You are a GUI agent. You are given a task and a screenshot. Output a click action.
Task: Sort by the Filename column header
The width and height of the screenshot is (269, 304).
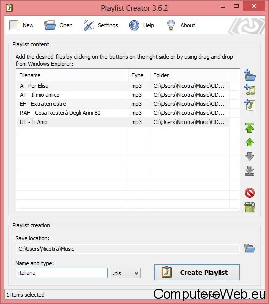click(73, 75)
